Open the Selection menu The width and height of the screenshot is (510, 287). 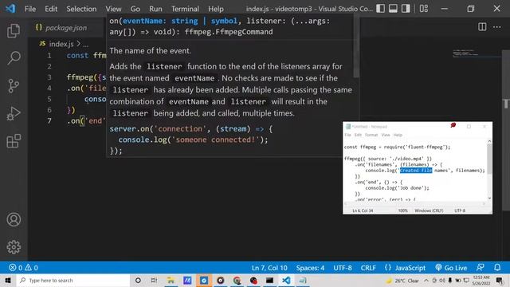[81, 9]
